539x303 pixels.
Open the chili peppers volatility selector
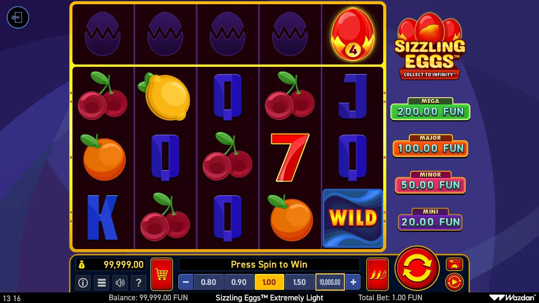[378, 274]
